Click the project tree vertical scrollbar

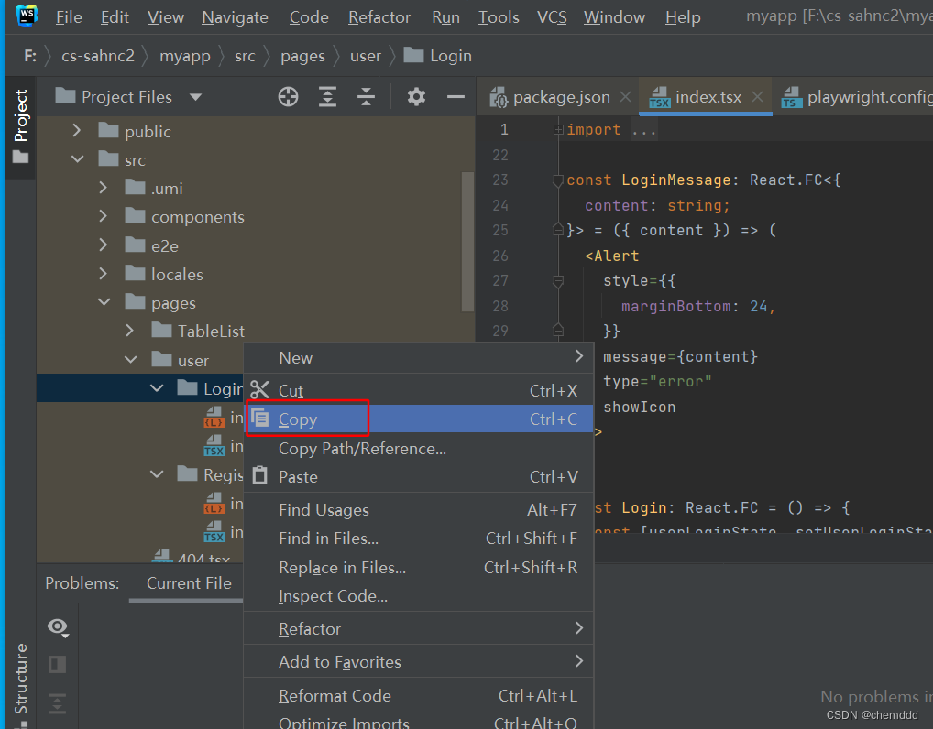coord(467,241)
